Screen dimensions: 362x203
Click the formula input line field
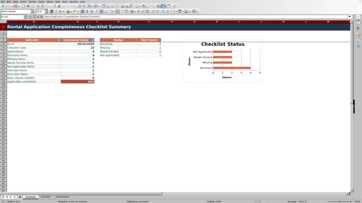(195, 17)
